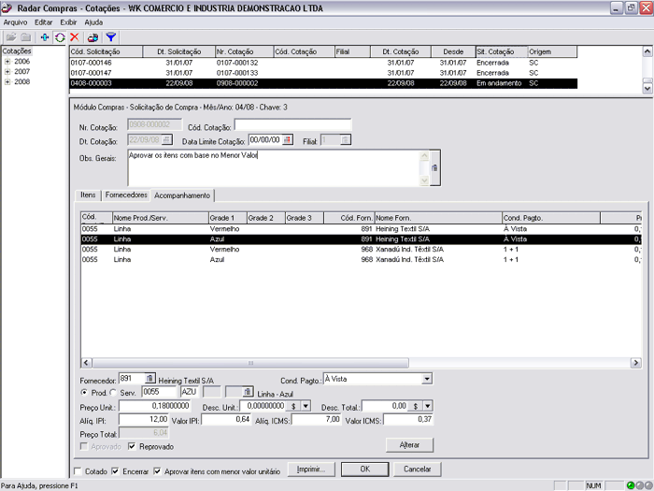Click the blue filter funnel toolbar icon
This screenshot has width=654, height=491.
110,36
